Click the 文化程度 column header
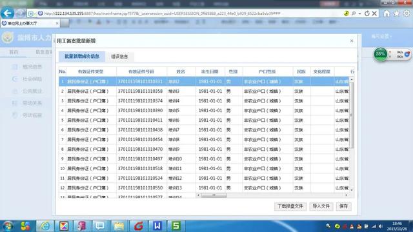 [322, 72]
